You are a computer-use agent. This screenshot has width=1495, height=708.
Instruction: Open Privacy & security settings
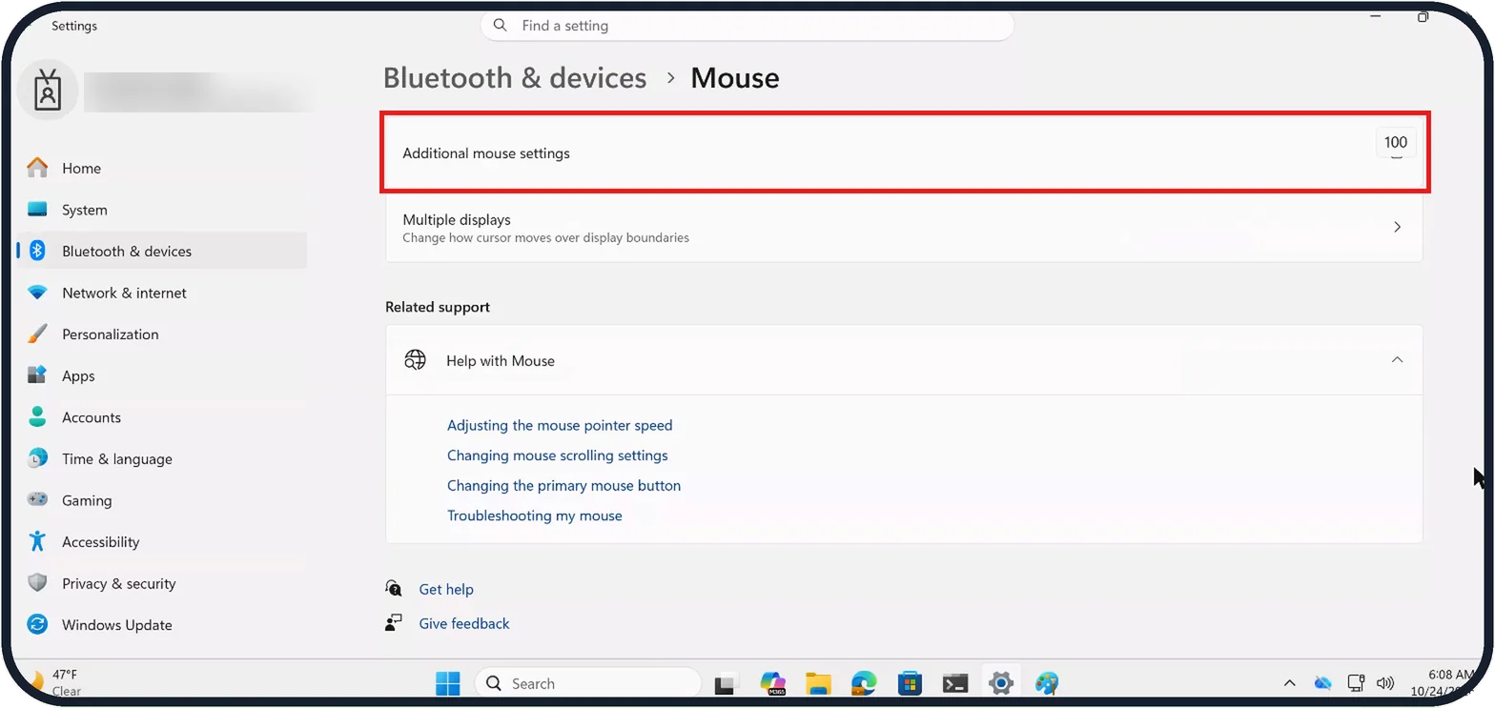click(160, 583)
